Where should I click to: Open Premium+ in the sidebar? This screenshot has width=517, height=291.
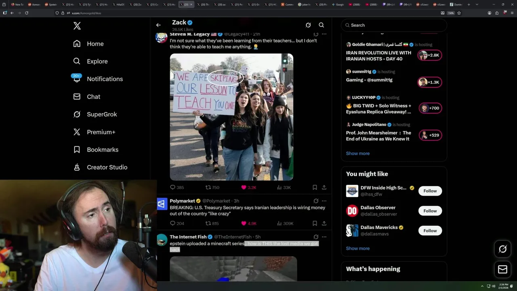point(94,132)
